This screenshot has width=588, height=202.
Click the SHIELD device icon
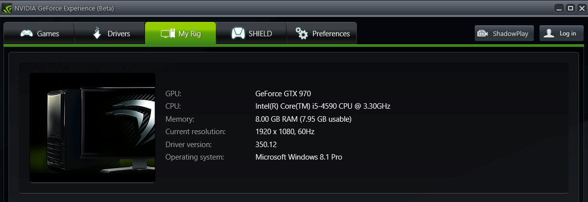click(x=238, y=33)
